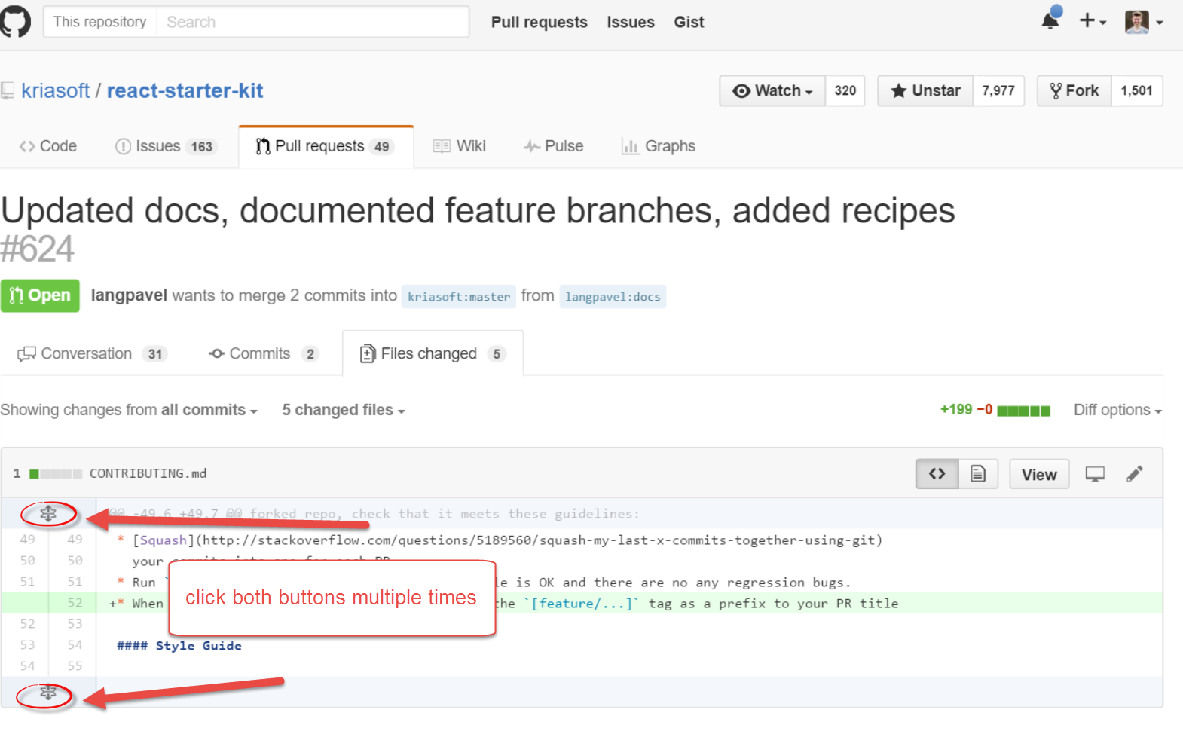Screen dimensions: 1183x731
Task: Open the user avatar profile menu
Action: (1144, 22)
